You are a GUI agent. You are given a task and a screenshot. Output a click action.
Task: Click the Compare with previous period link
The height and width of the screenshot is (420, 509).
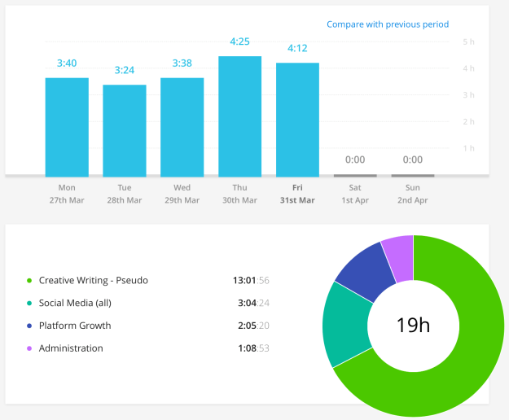click(387, 24)
